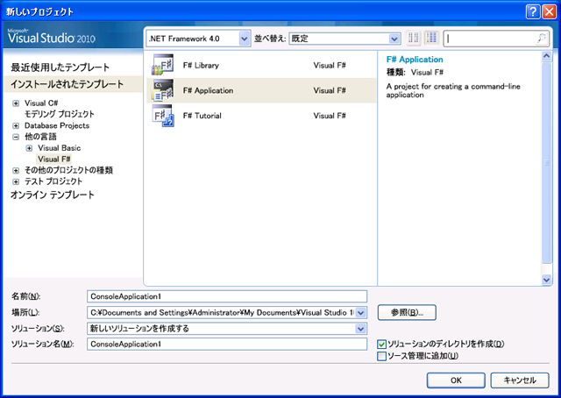Open the help question mark button
Screen dimensions: 561x398
tap(533, 11)
